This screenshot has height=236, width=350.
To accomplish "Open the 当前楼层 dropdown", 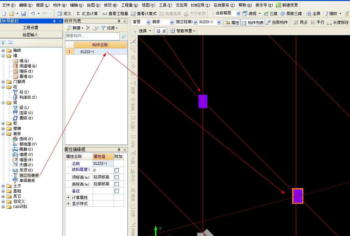I will coord(238,14).
